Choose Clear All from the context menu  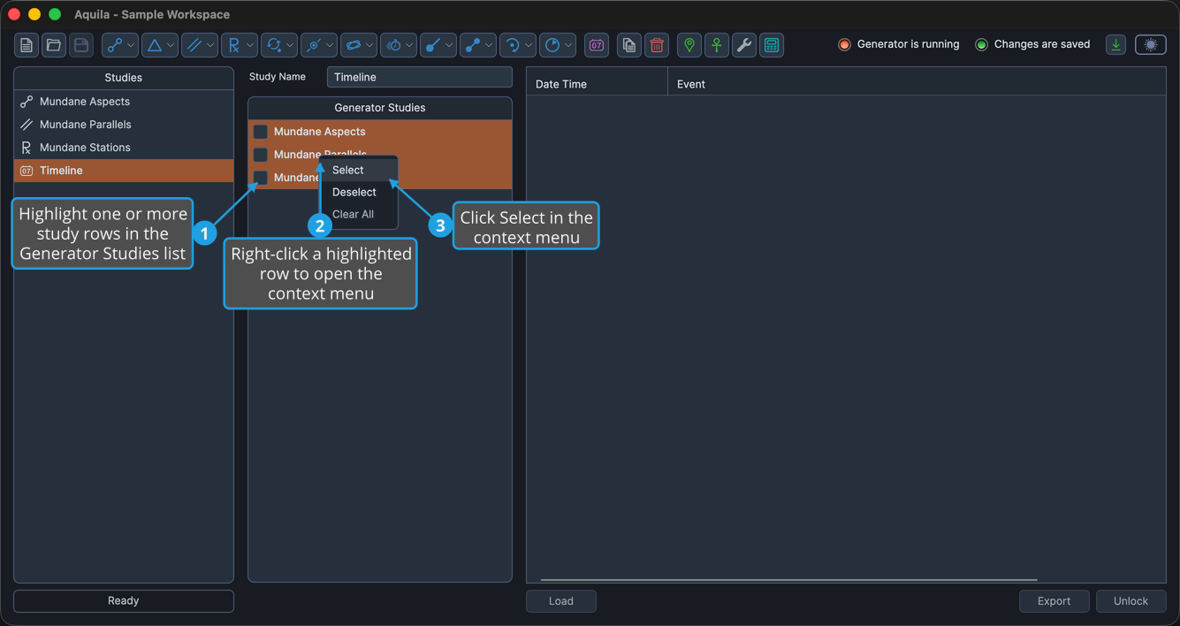click(358, 214)
